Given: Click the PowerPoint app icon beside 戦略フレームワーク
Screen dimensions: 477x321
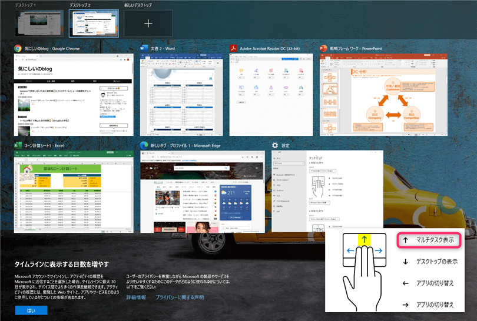Looking at the screenshot, I should (x=323, y=48).
